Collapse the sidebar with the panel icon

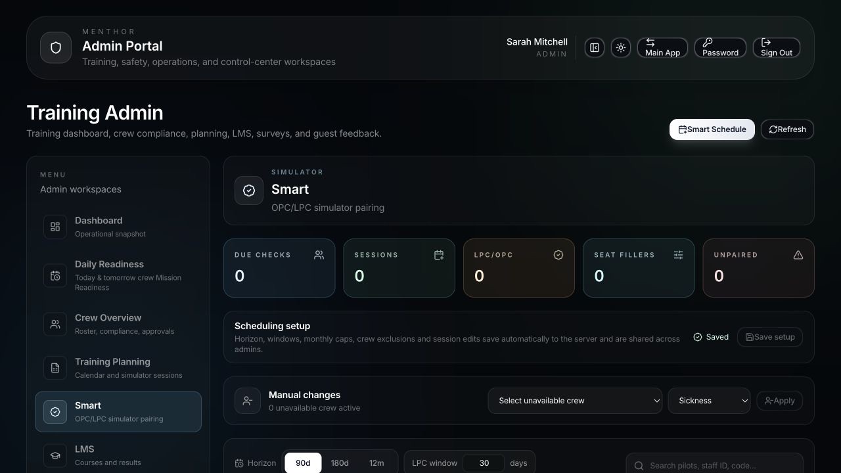click(595, 48)
